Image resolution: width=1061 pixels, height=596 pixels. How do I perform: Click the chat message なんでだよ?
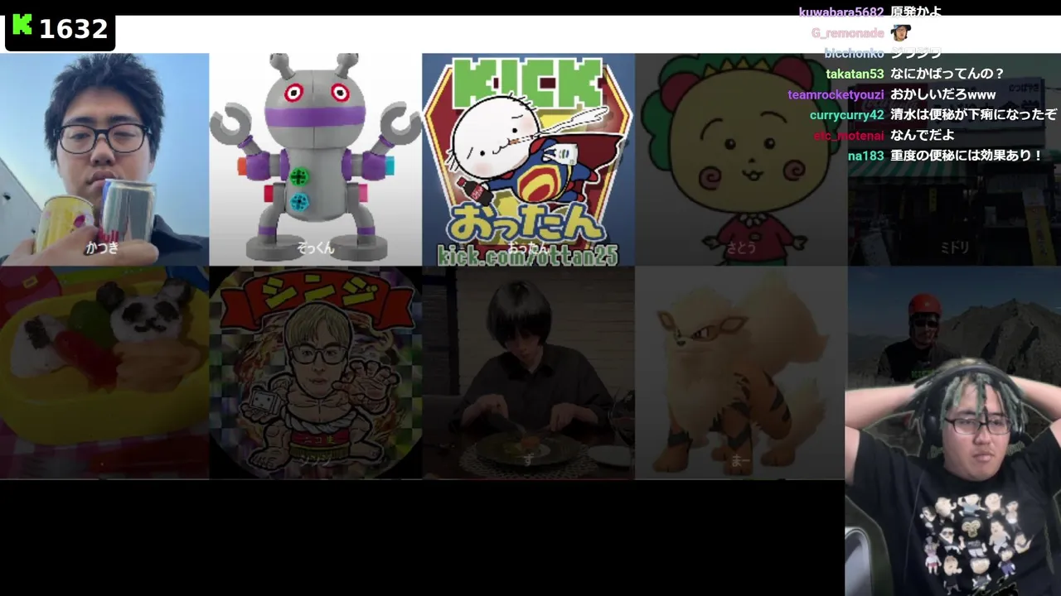(923, 135)
